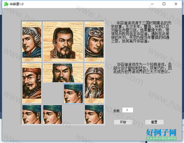Select the large Cao Cao center tile
This screenshot has height=143, width=184.
tap(63, 42)
